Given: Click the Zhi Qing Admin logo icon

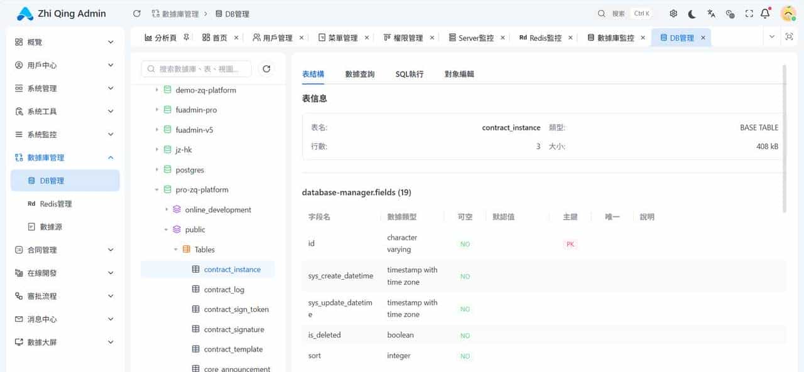Looking at the screenshot, I should tap(25, 13).
